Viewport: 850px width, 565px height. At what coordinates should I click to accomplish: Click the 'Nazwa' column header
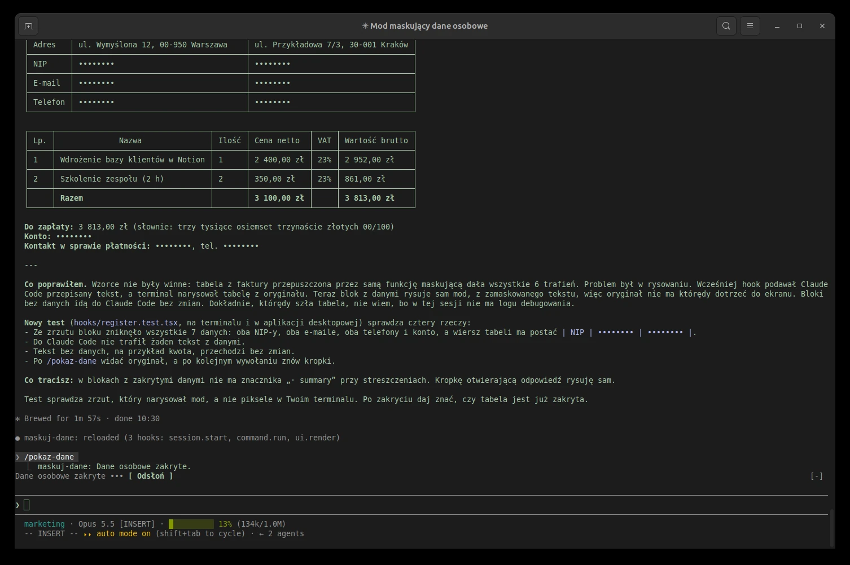(130, 140)
